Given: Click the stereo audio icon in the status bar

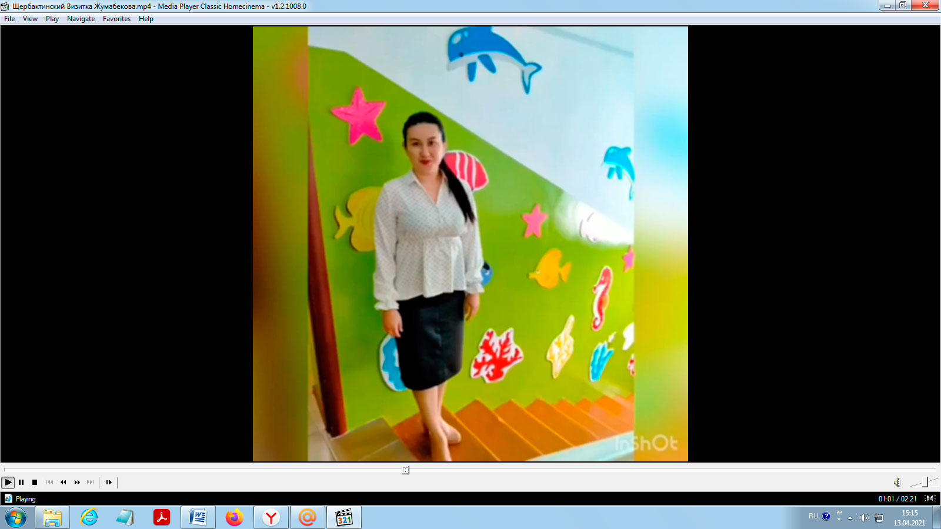Looking at the screenshot, I should click(930, 498).
